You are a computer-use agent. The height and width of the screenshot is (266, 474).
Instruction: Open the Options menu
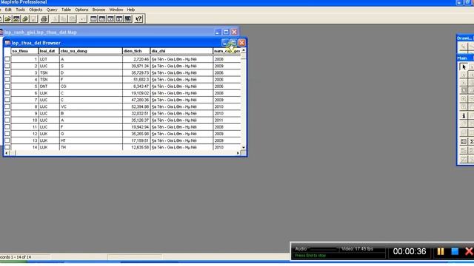81,10
